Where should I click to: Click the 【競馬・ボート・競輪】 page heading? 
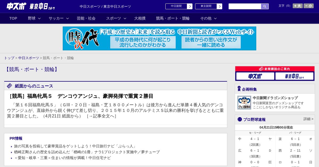click(x=32, y=69)
